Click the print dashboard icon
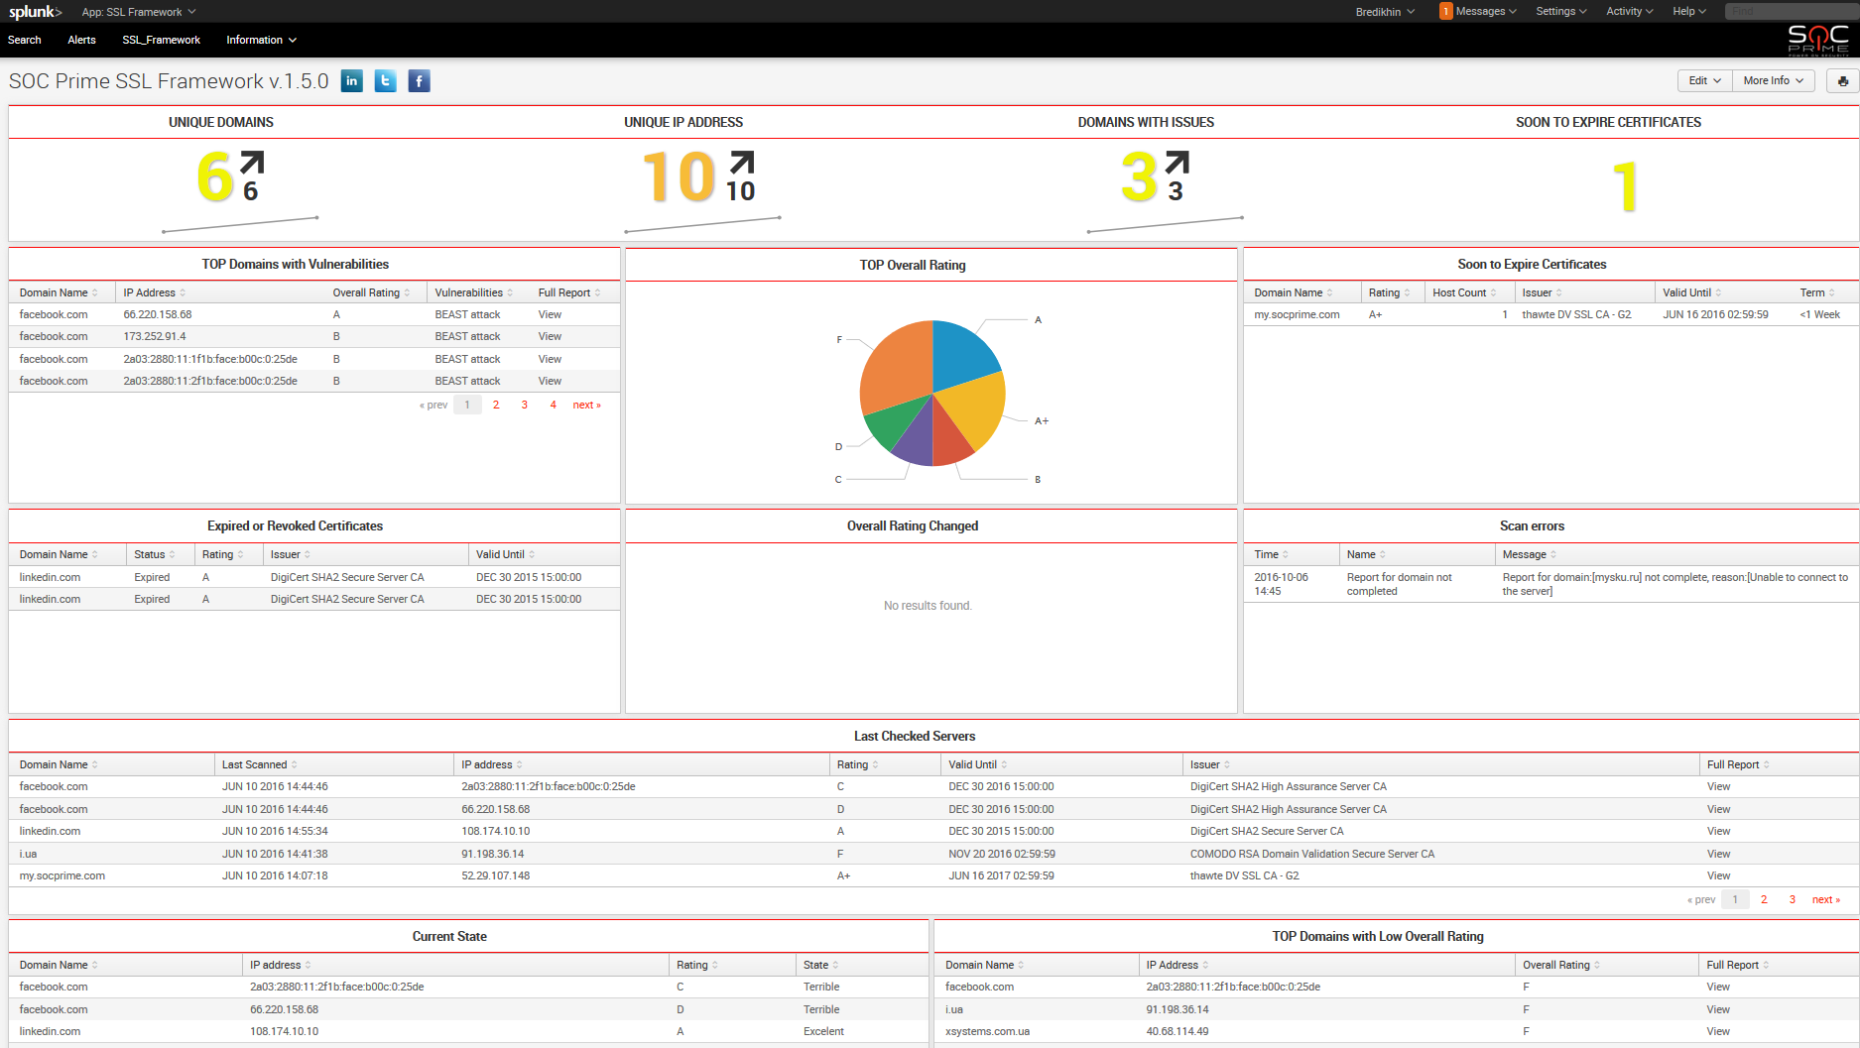The image size is (1860, 1048). click(1842, 81)
